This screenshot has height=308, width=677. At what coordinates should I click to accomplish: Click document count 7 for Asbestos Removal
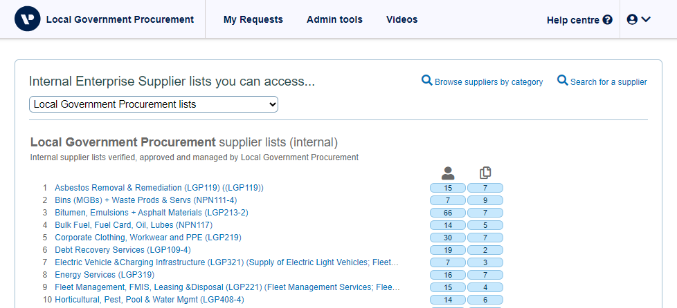(x=485, y=188)
